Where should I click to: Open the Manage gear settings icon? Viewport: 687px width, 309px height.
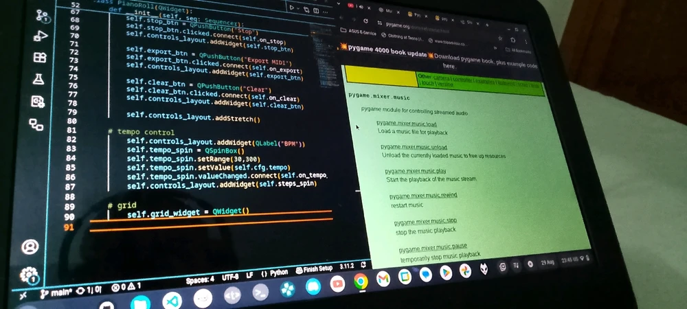pos(28,275)
